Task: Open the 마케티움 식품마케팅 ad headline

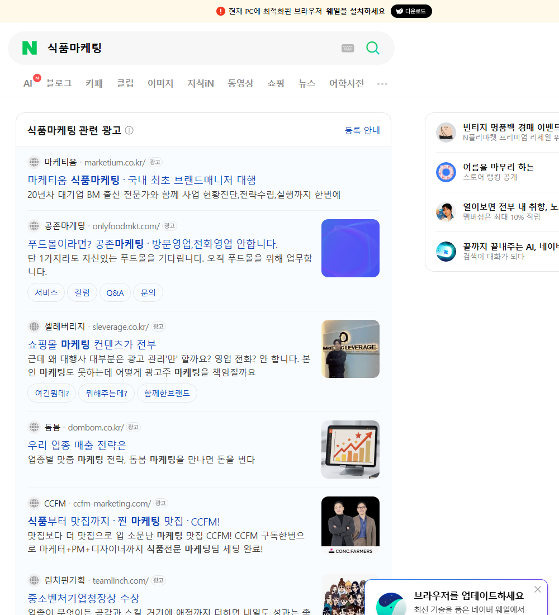Action: (141, 180)
